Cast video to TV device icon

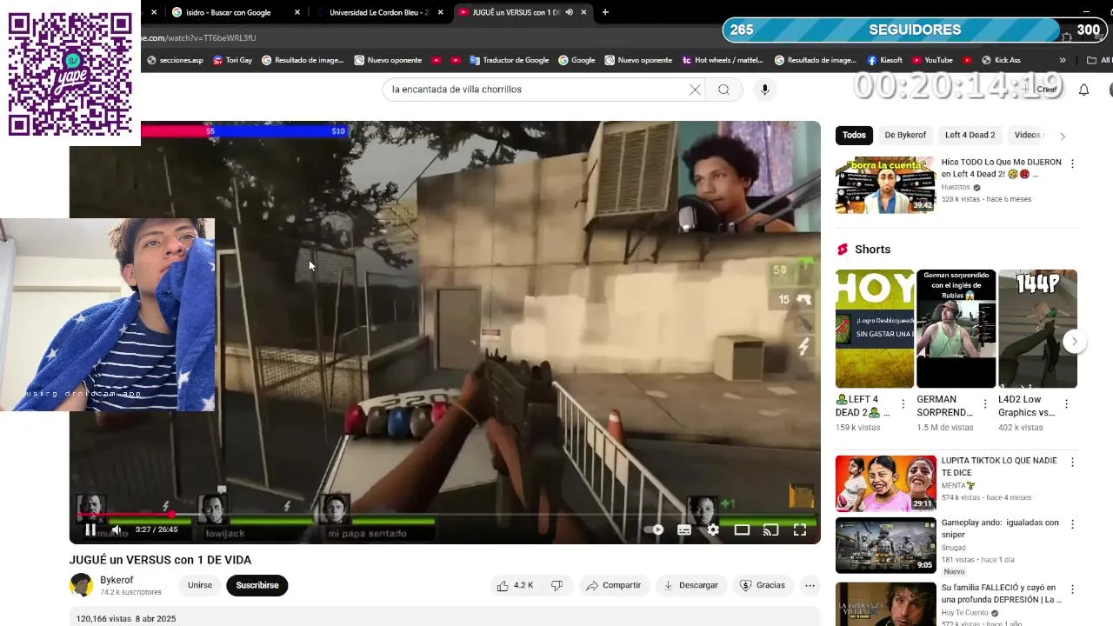tap(770, 529)
